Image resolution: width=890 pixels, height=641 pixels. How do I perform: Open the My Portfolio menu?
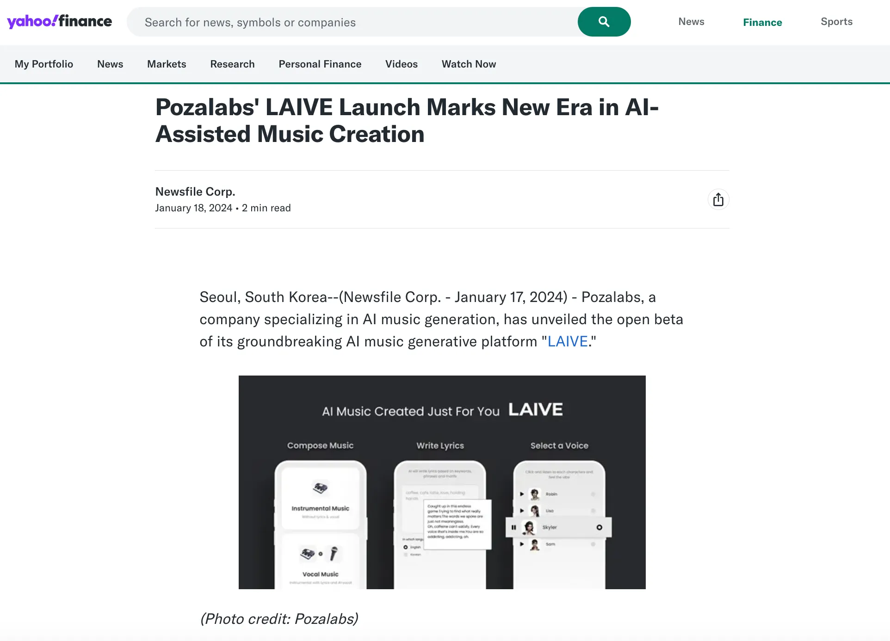coord(44,64)
